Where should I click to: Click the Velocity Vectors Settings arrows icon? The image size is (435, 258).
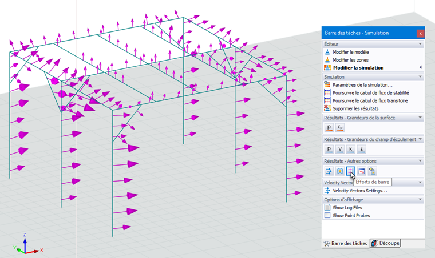(327, 191)
